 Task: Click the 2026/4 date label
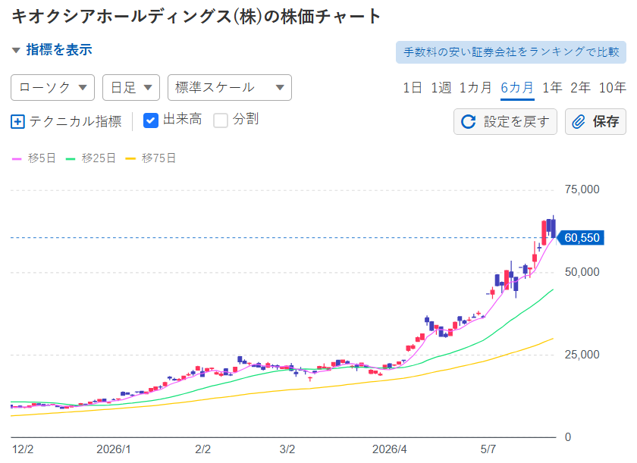point(389,449)
